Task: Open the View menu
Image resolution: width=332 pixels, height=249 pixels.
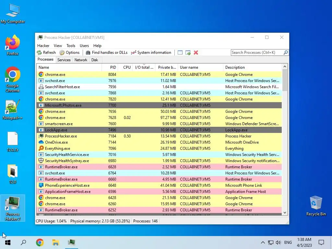Action: point(58,45)
